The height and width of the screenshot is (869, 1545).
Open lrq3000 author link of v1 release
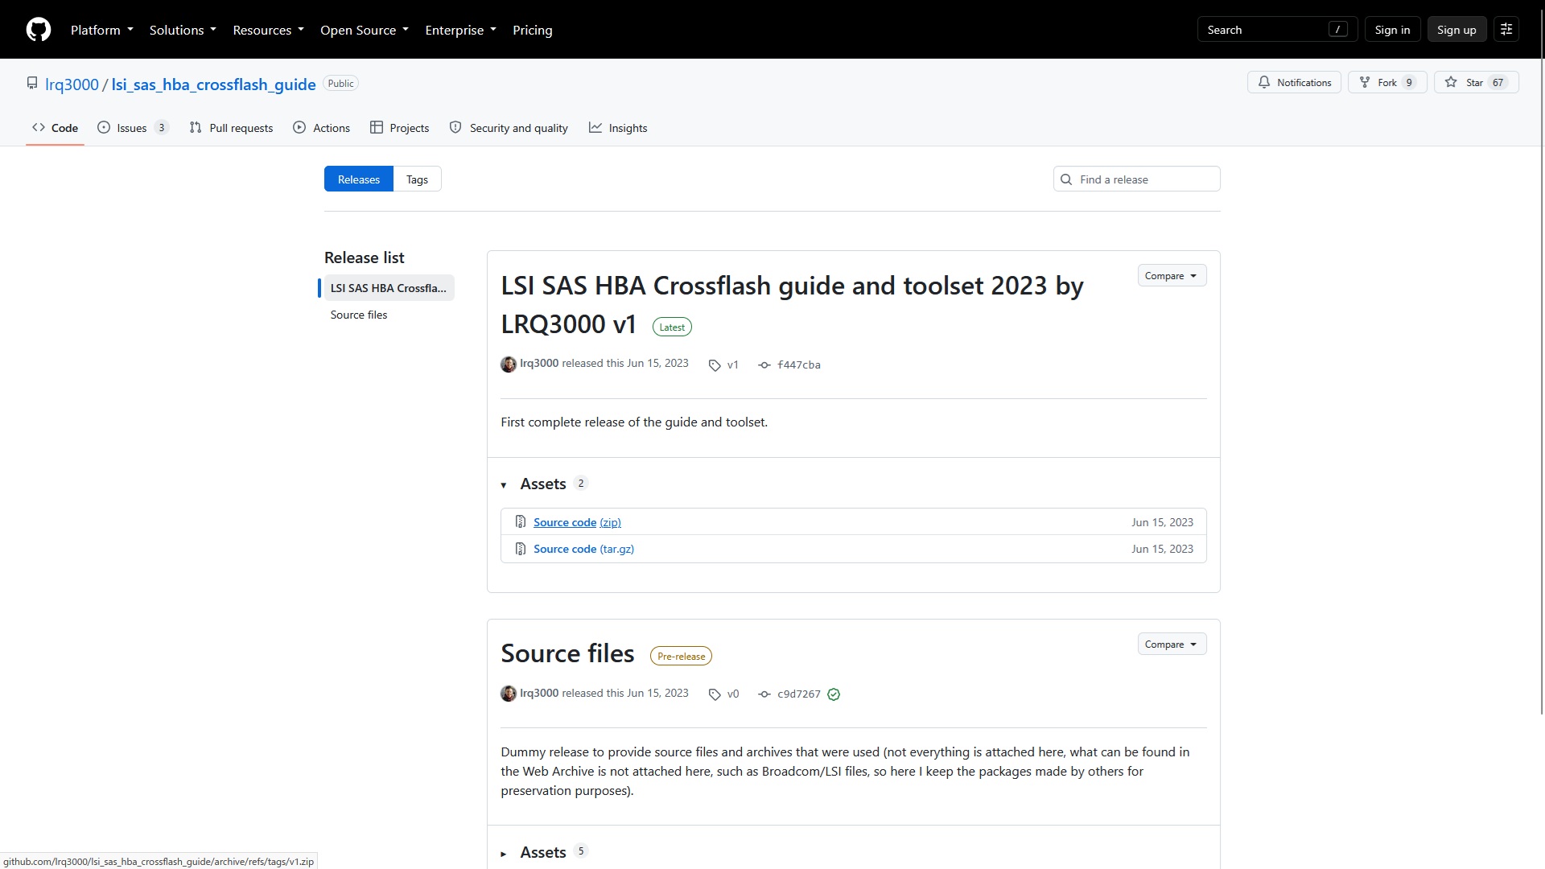[539, 363]
